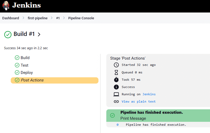This screenshot has height=133, width=210.
Task: Click the clock icon next to Started
Action: pyautogui.click(x=116, y=65)
